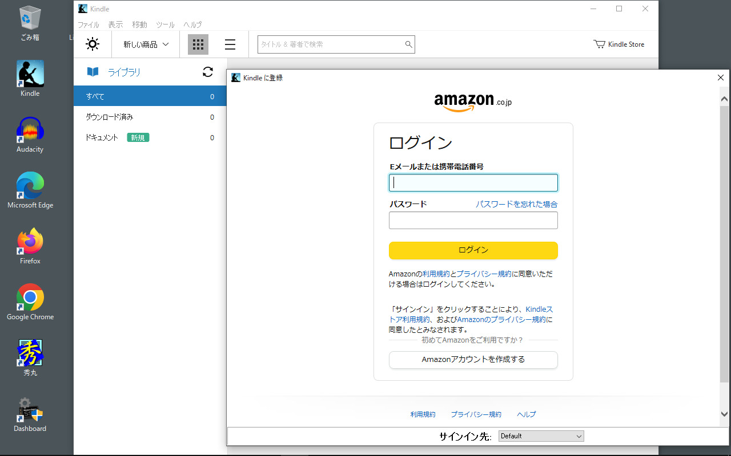
Task: Open the Kindle Store cart link
Action: pos(619,44)
